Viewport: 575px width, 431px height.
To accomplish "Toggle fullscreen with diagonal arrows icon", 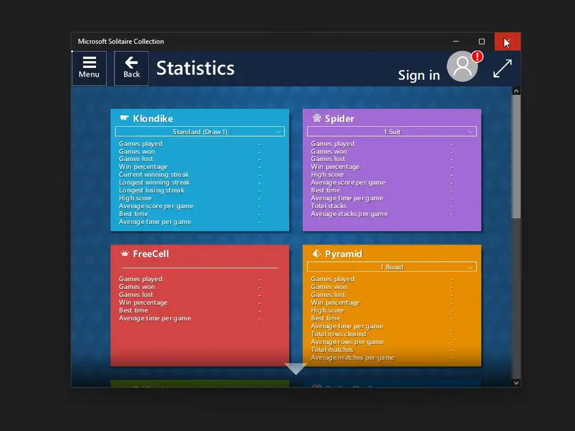I will tap(502, 68).
